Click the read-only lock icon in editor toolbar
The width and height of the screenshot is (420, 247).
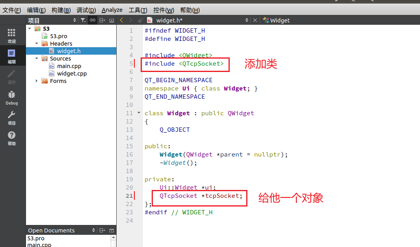pos(140,20)
